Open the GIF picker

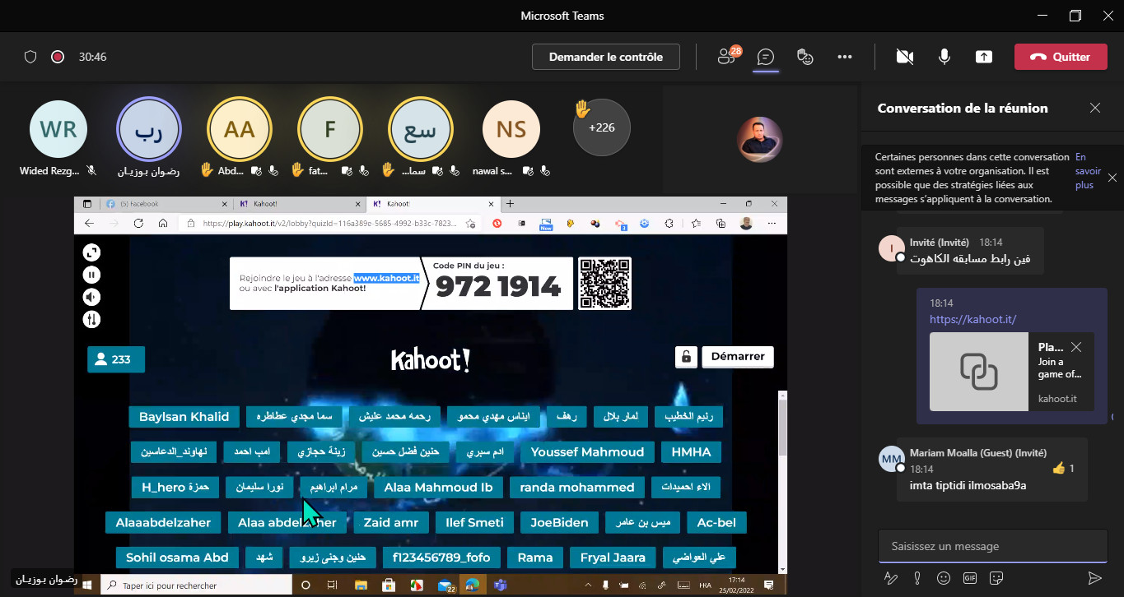[x=970, y=578]
